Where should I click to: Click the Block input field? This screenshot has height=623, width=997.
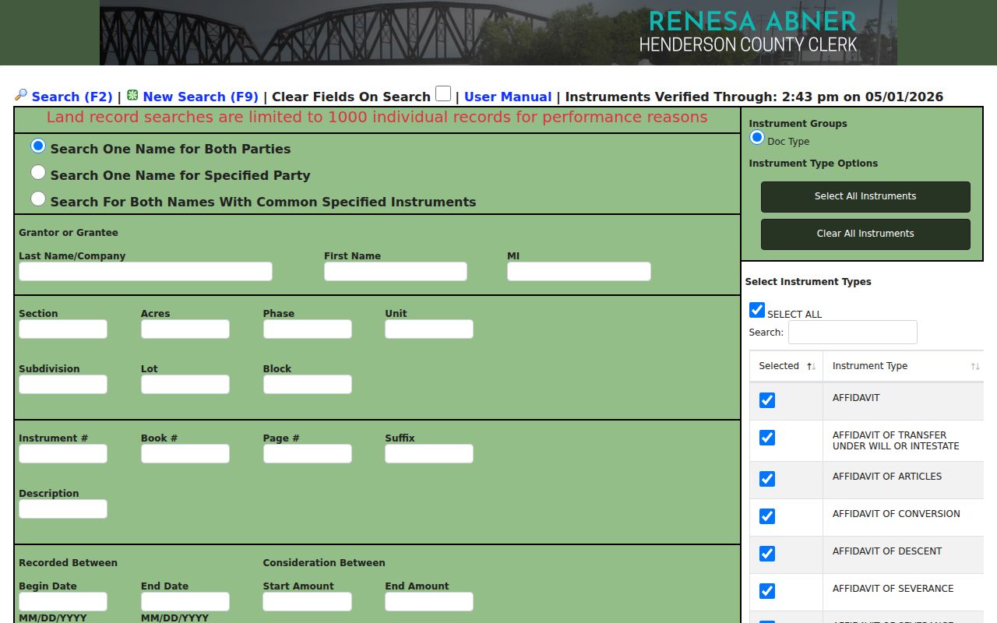click(x=308, y=384)
